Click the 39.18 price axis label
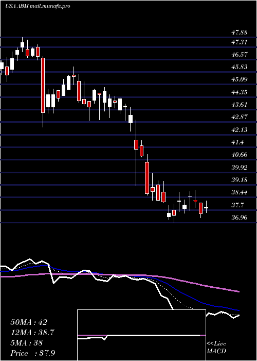257x361 pixels. pos(240,180)
